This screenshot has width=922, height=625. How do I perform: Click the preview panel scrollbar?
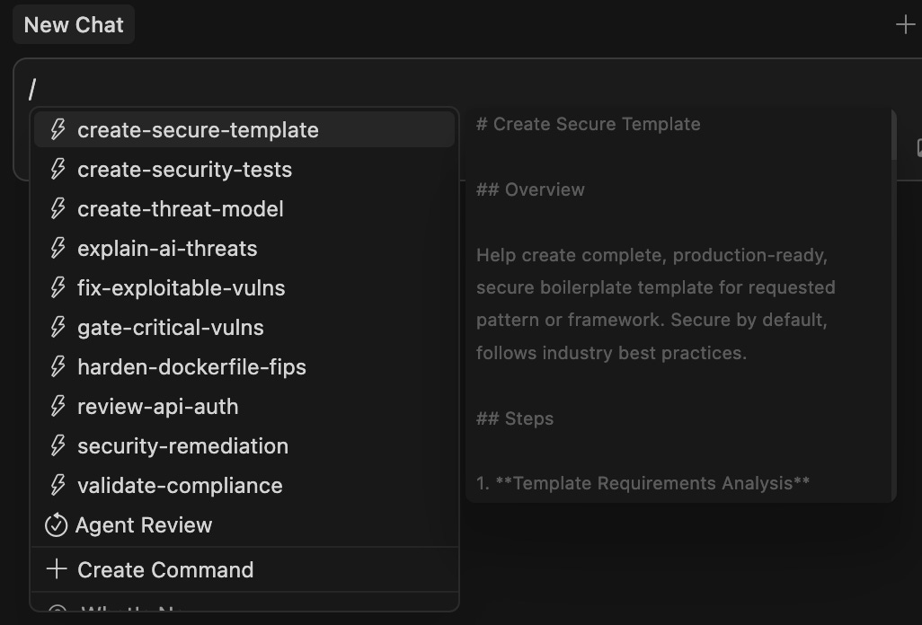(893, 135)
